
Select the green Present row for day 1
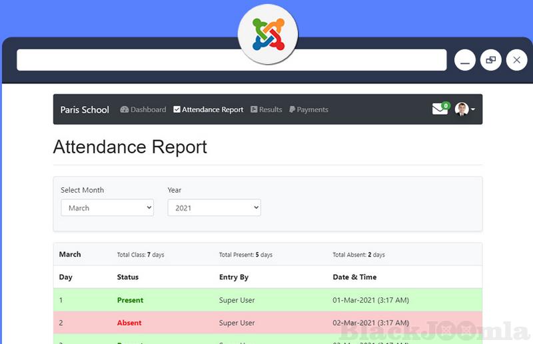pyautogui.click(x=267, y=300)
